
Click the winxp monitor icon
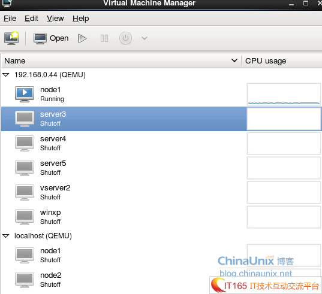25,217
